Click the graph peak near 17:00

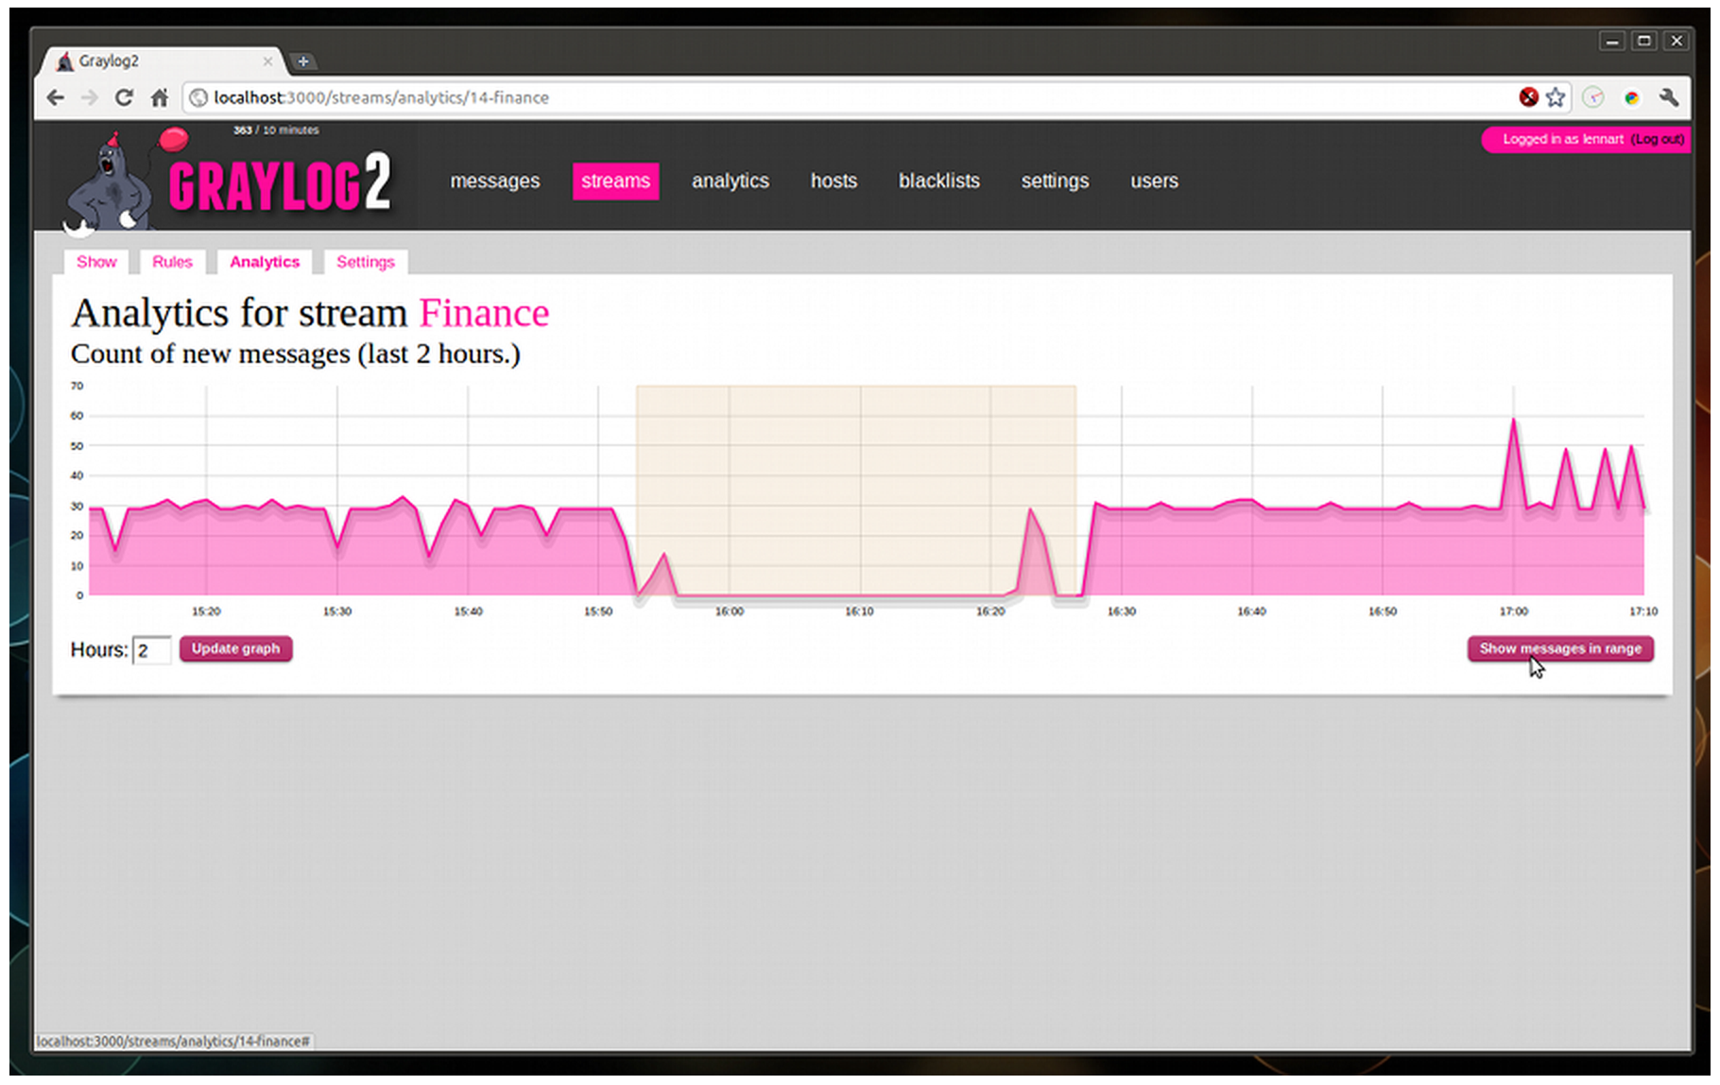coord(1513,421)
